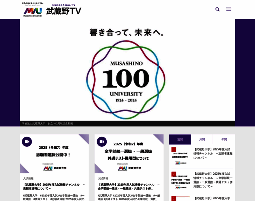Open the hamburger menu icon
This screenshot has height=201, width=255.
click(x=228, y=9)
